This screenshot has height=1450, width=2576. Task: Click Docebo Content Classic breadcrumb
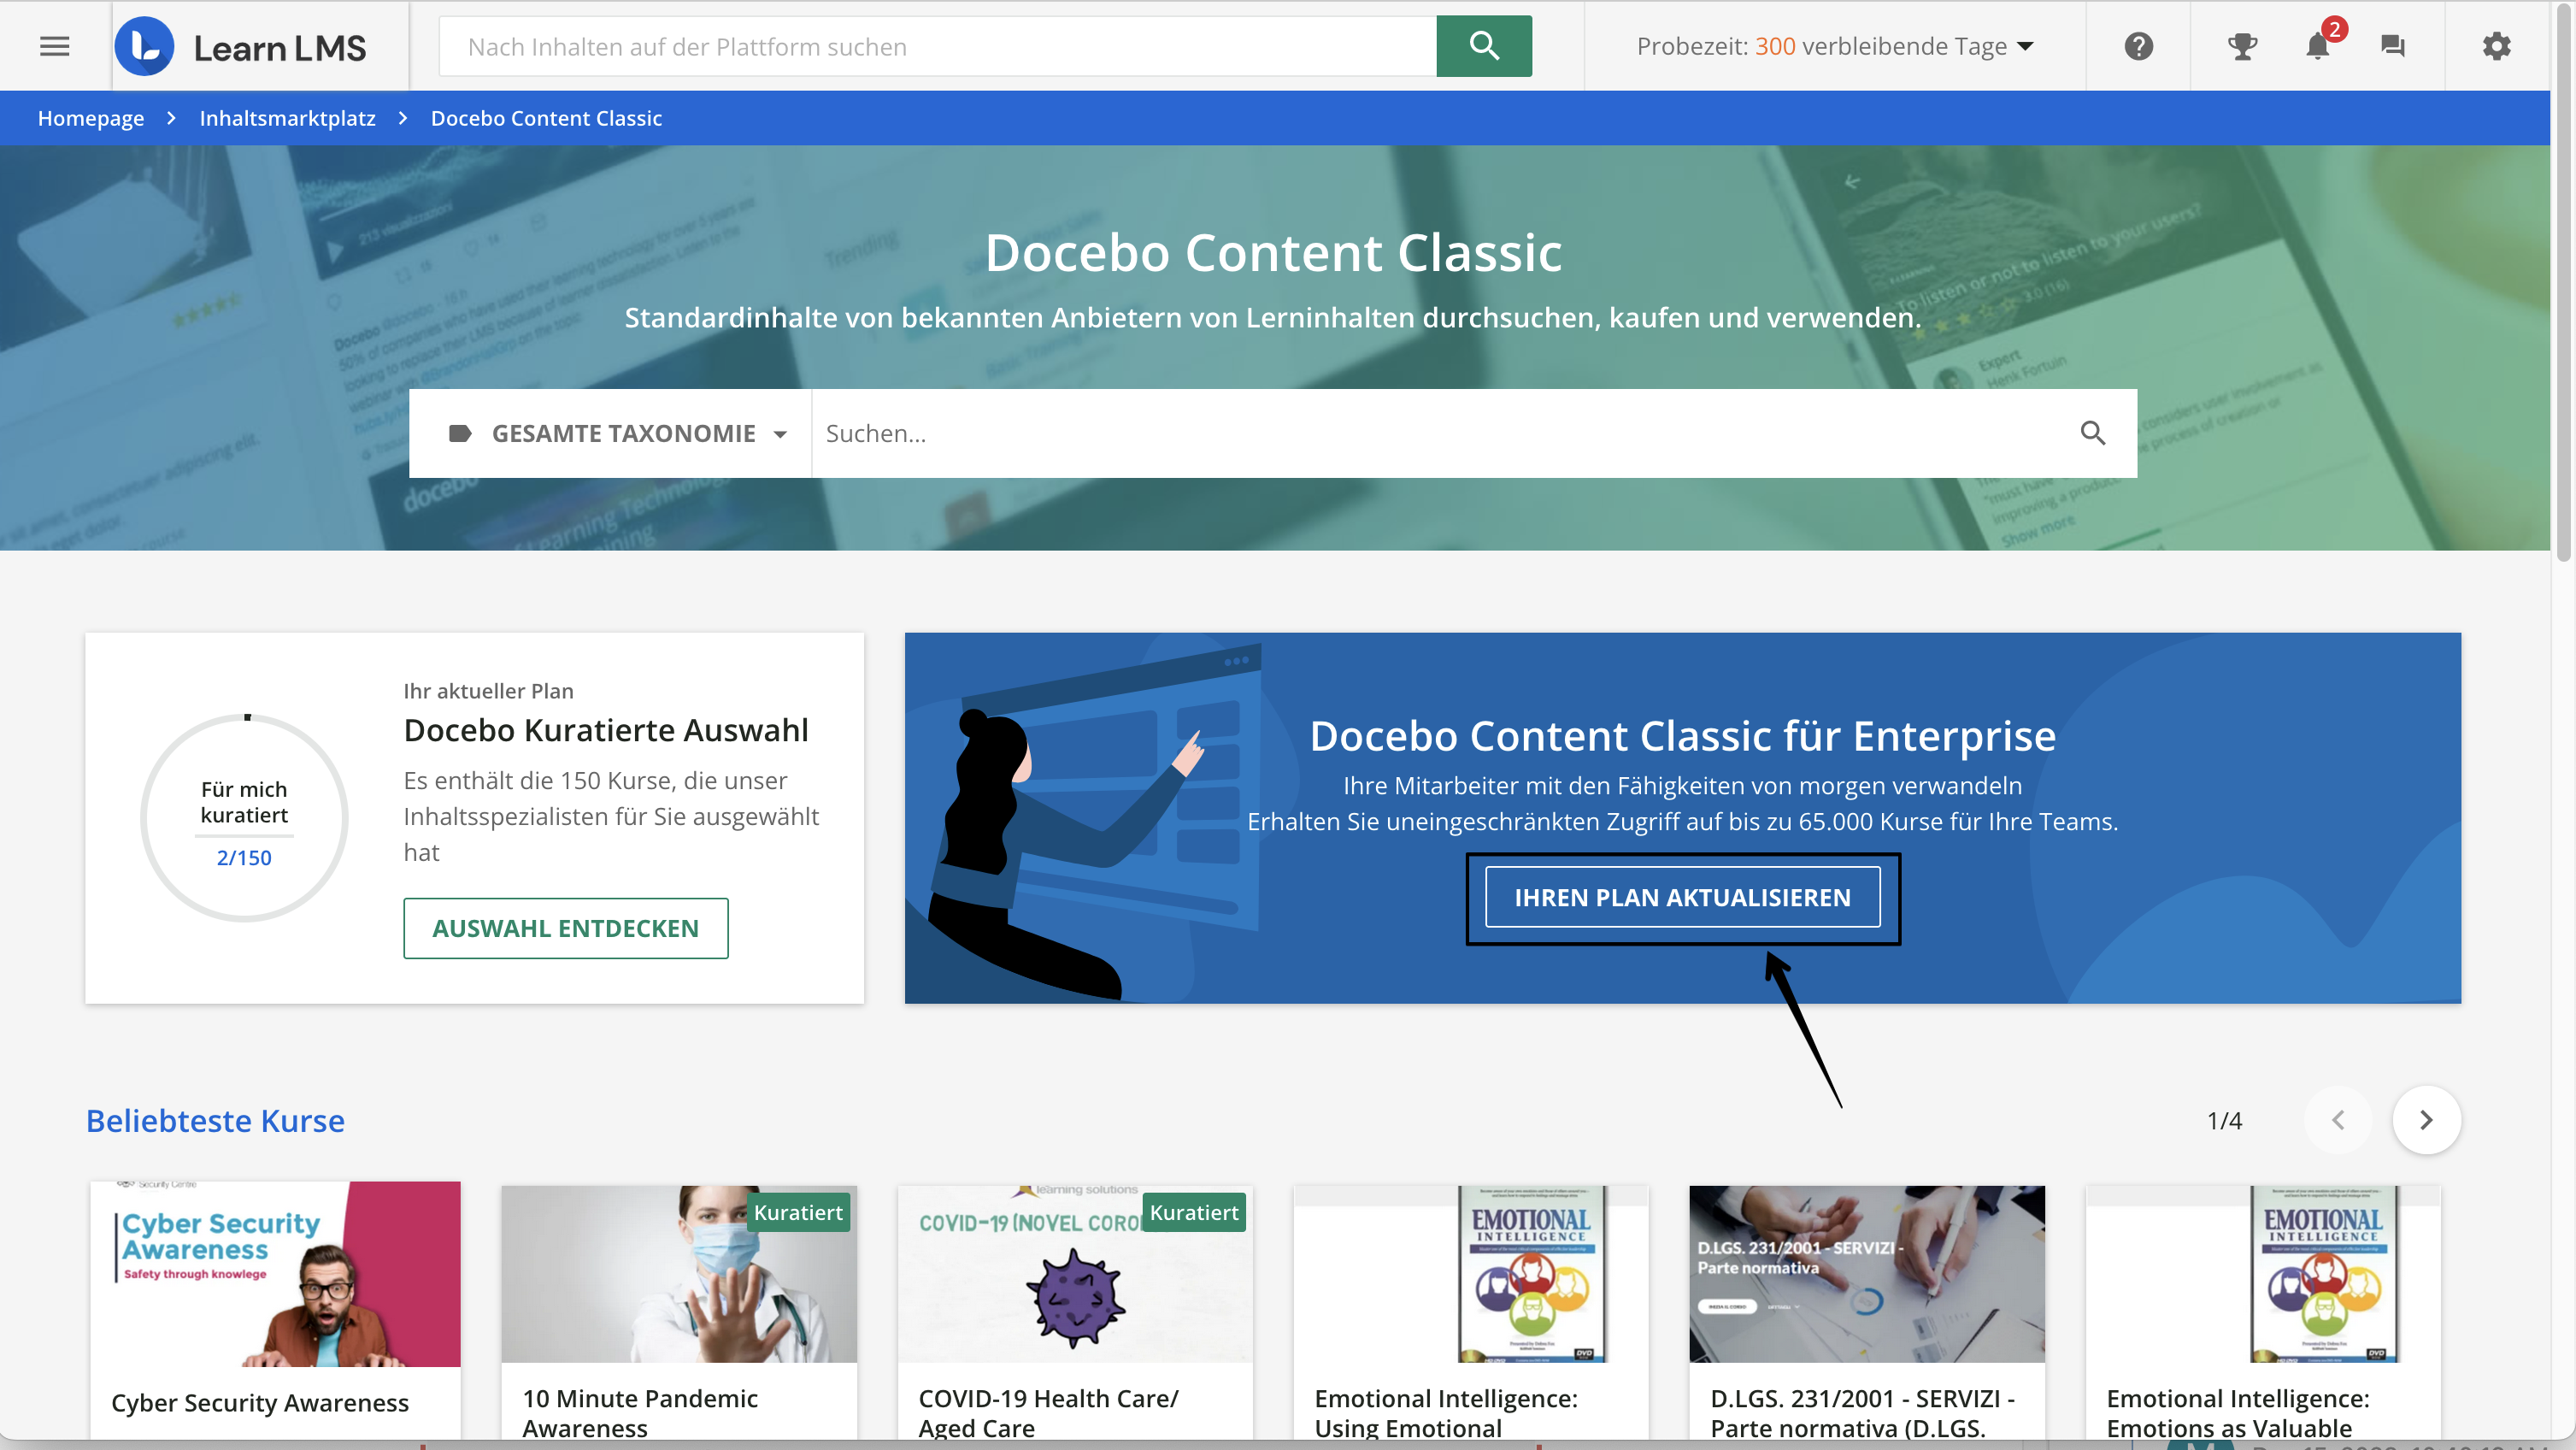pyautogui.click(x=546, y=118)
